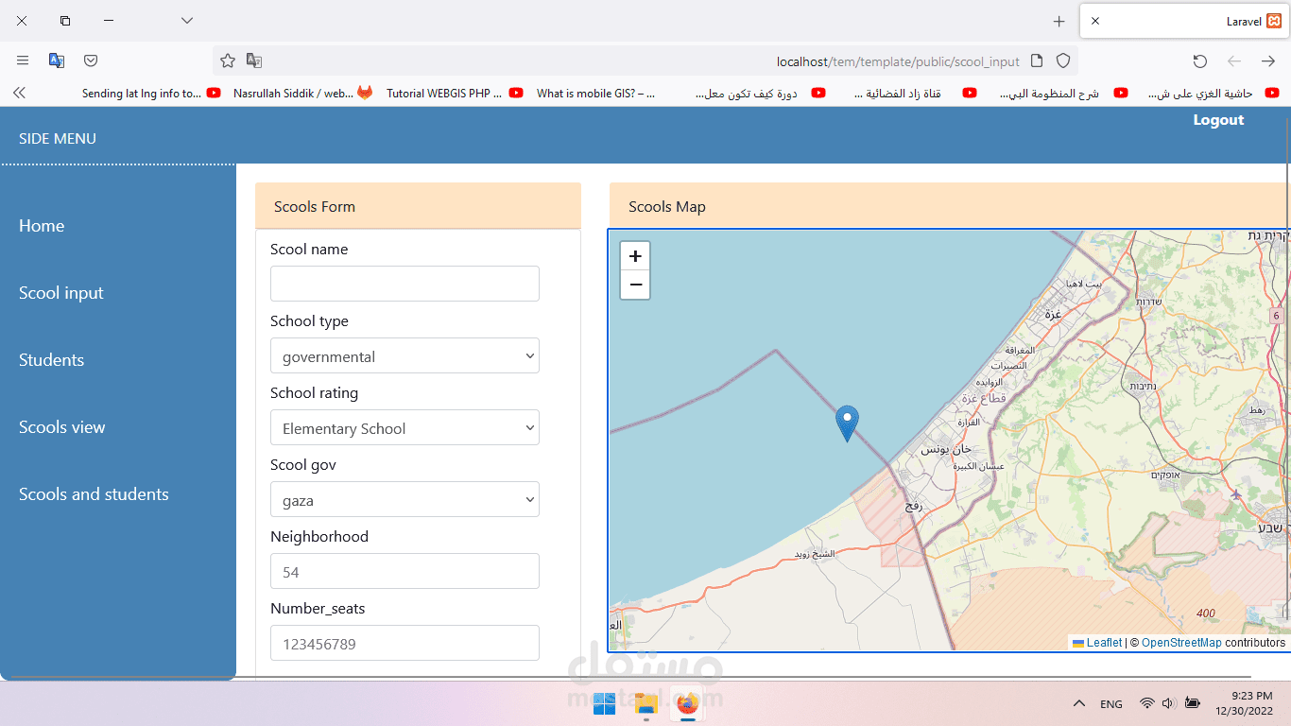
Task: Open Scool input in side menu
Action: [x=61, y=293]
